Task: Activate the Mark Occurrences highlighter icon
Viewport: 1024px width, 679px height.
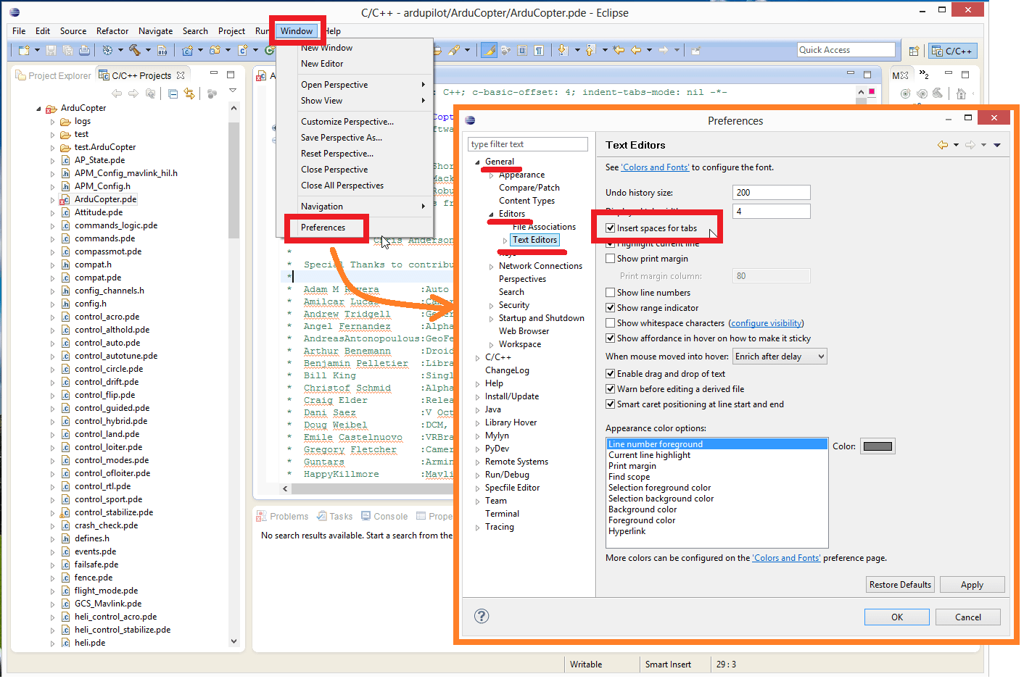Action: point(488,50)
